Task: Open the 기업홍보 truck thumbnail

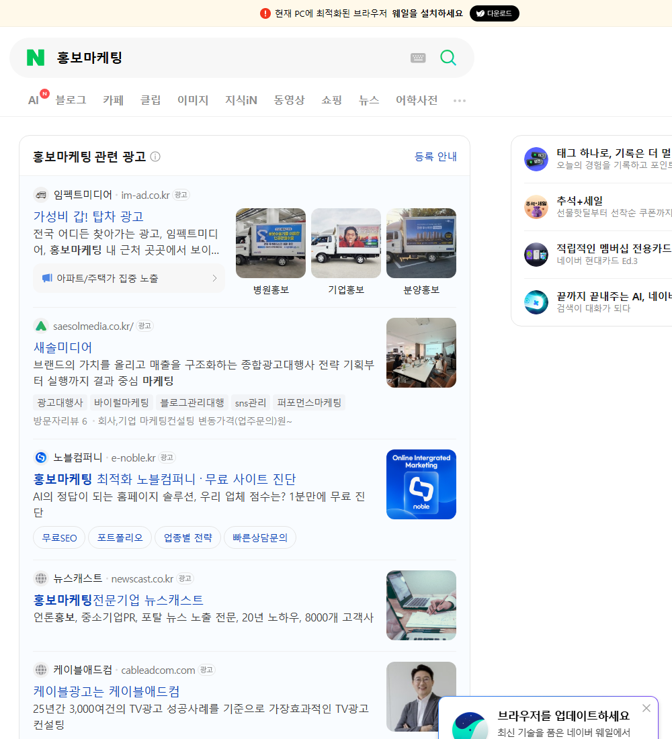Action: [346, 243]
